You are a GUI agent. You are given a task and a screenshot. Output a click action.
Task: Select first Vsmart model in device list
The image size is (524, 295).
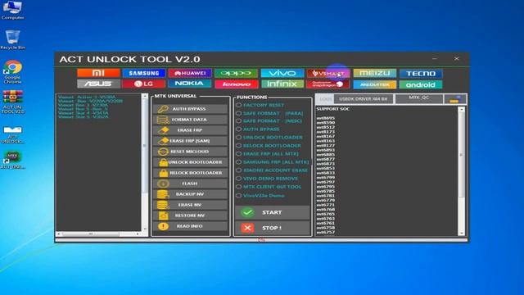[x=87, y=97]
